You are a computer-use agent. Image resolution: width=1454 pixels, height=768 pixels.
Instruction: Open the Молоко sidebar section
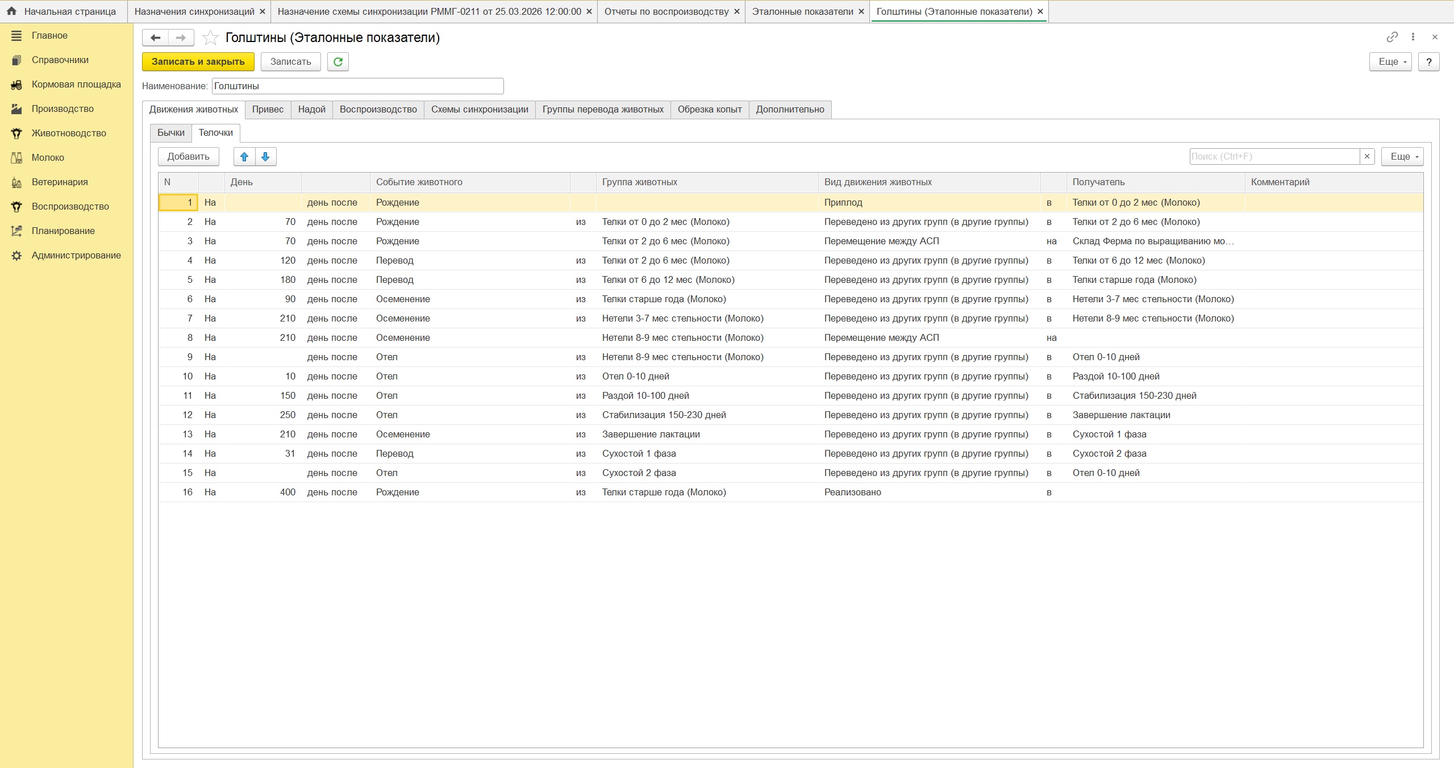pos(48,158)
